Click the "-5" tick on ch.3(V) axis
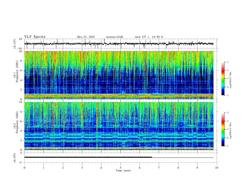The height and width of the screenshot is (188, 244). (21, 163)
